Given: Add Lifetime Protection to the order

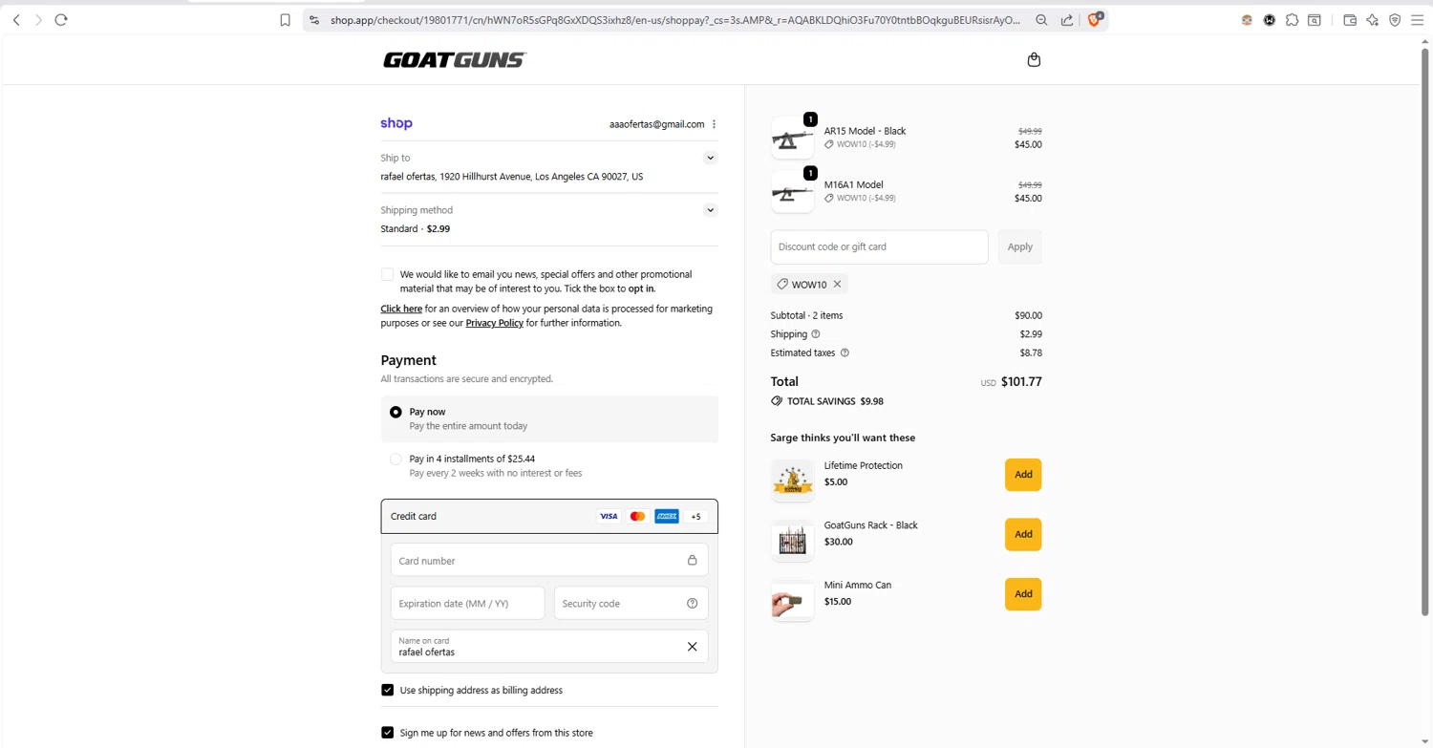Looking at the screenshot, I should coord(1022,475).
